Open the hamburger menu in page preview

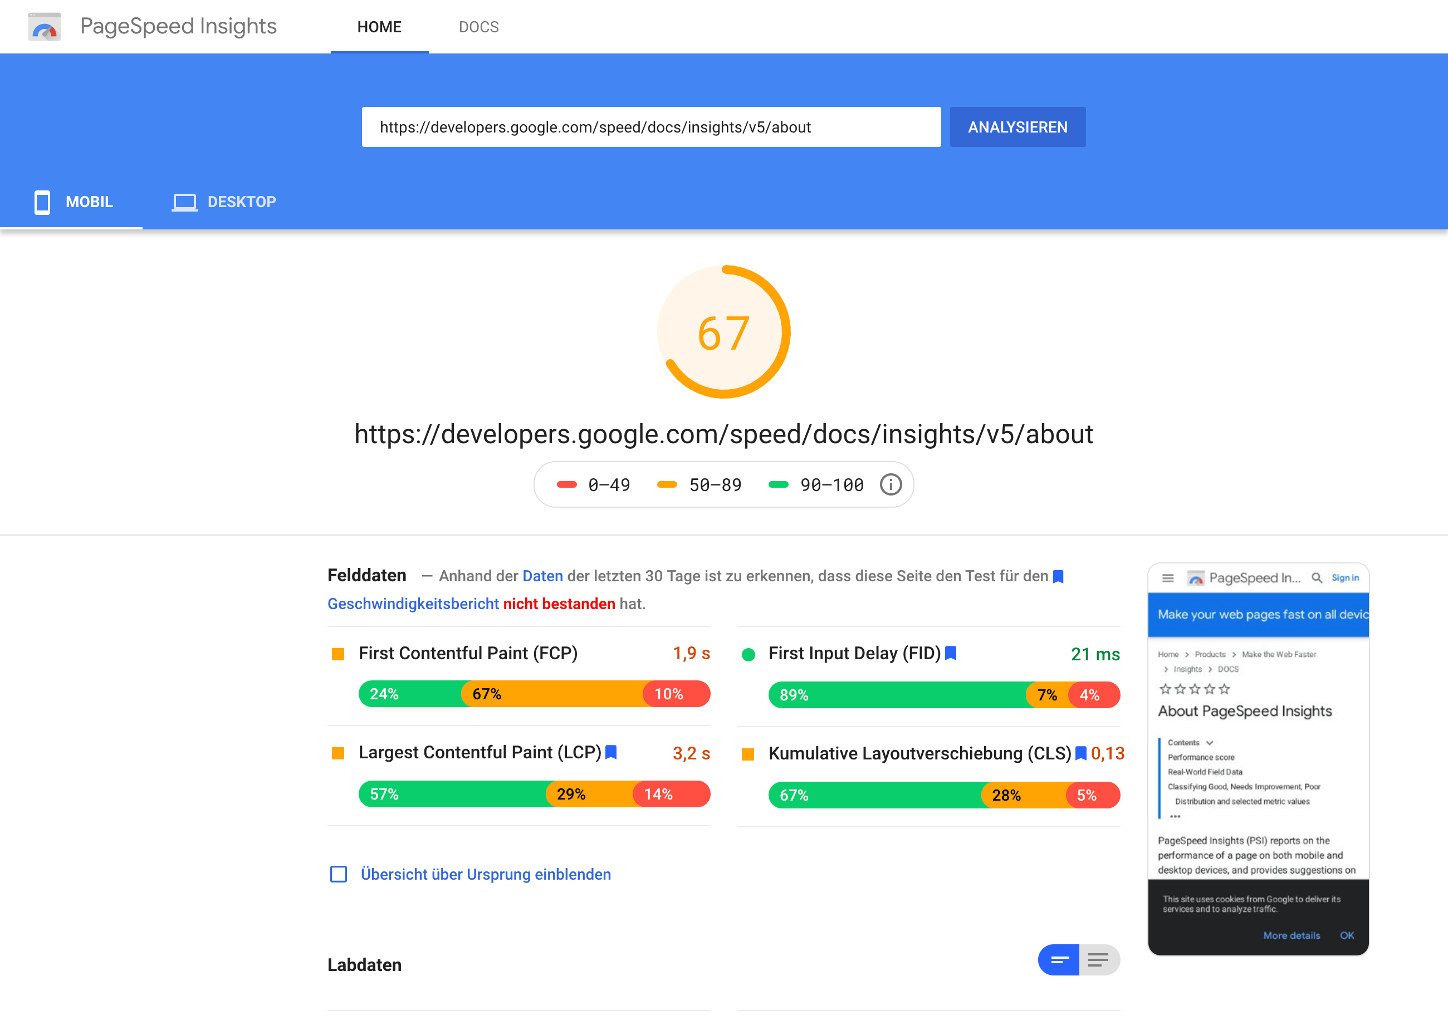click(1167, 577)
